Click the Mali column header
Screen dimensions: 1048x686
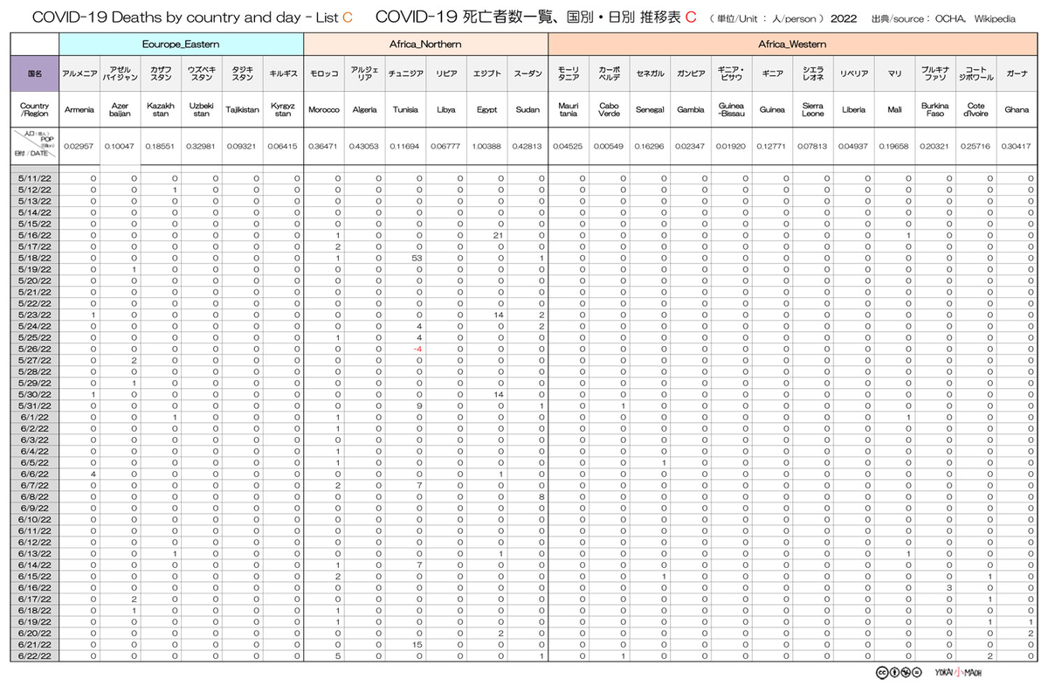pyautogui.click(x=893, y=110)
